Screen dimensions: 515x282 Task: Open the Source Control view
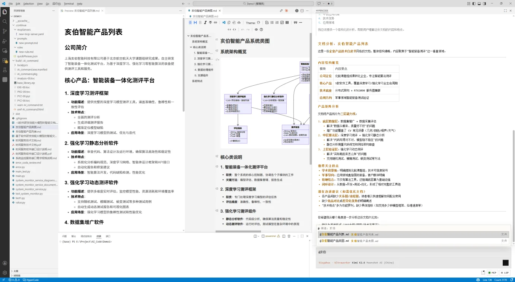point(5,31)
